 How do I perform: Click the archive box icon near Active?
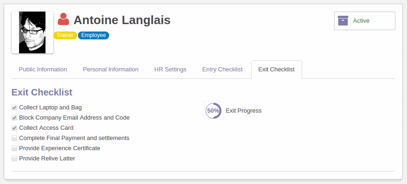click(343, 20)
